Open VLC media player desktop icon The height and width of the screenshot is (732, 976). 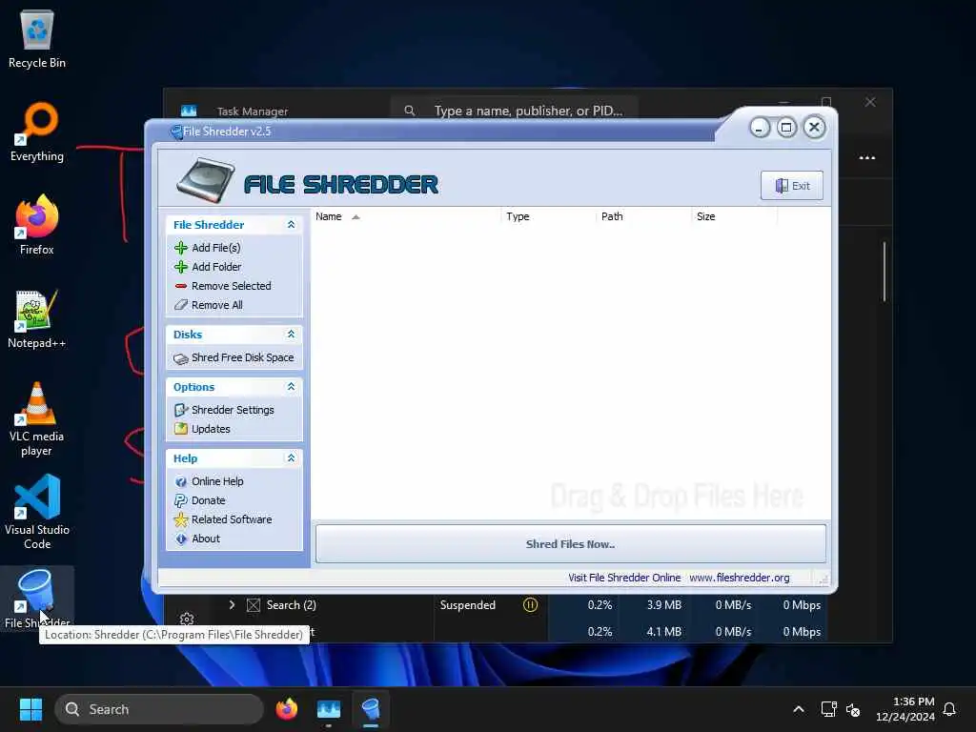[37, 418]
